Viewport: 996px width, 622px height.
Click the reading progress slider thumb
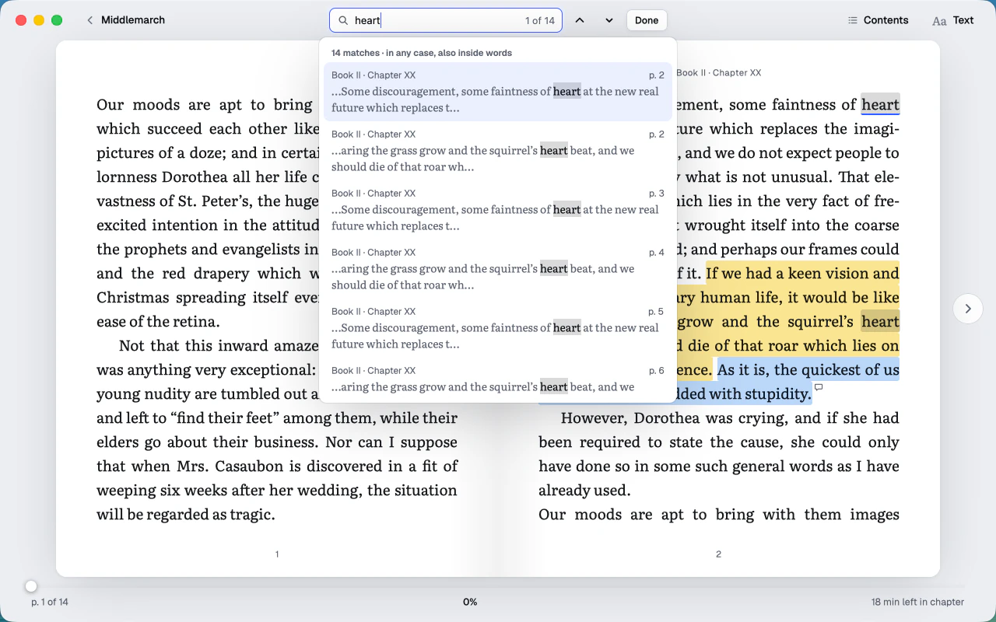pos(31,586)
